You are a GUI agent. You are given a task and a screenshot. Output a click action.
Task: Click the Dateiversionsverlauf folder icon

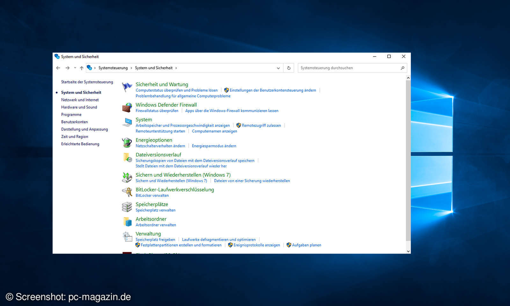point(127,157)
